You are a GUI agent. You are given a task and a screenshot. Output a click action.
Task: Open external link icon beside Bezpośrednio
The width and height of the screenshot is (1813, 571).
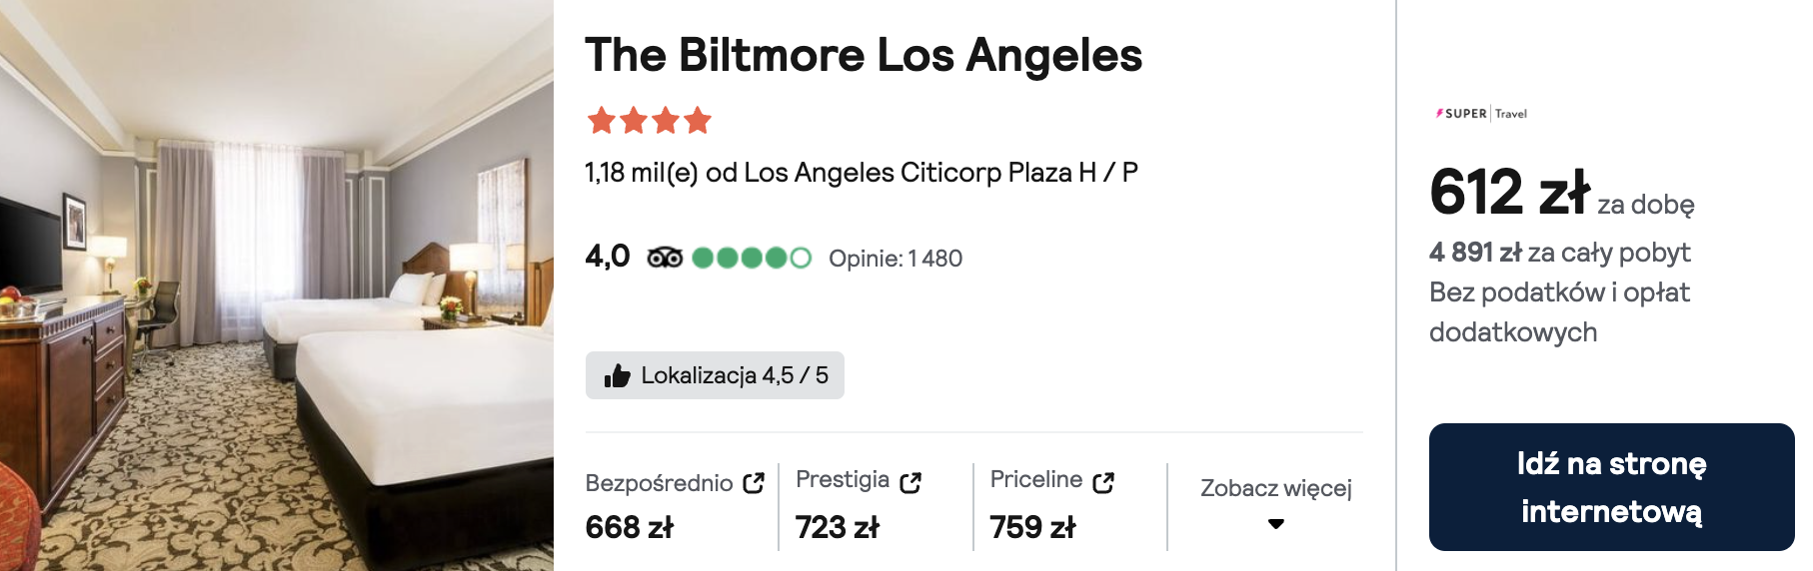[x=754, y=483]
